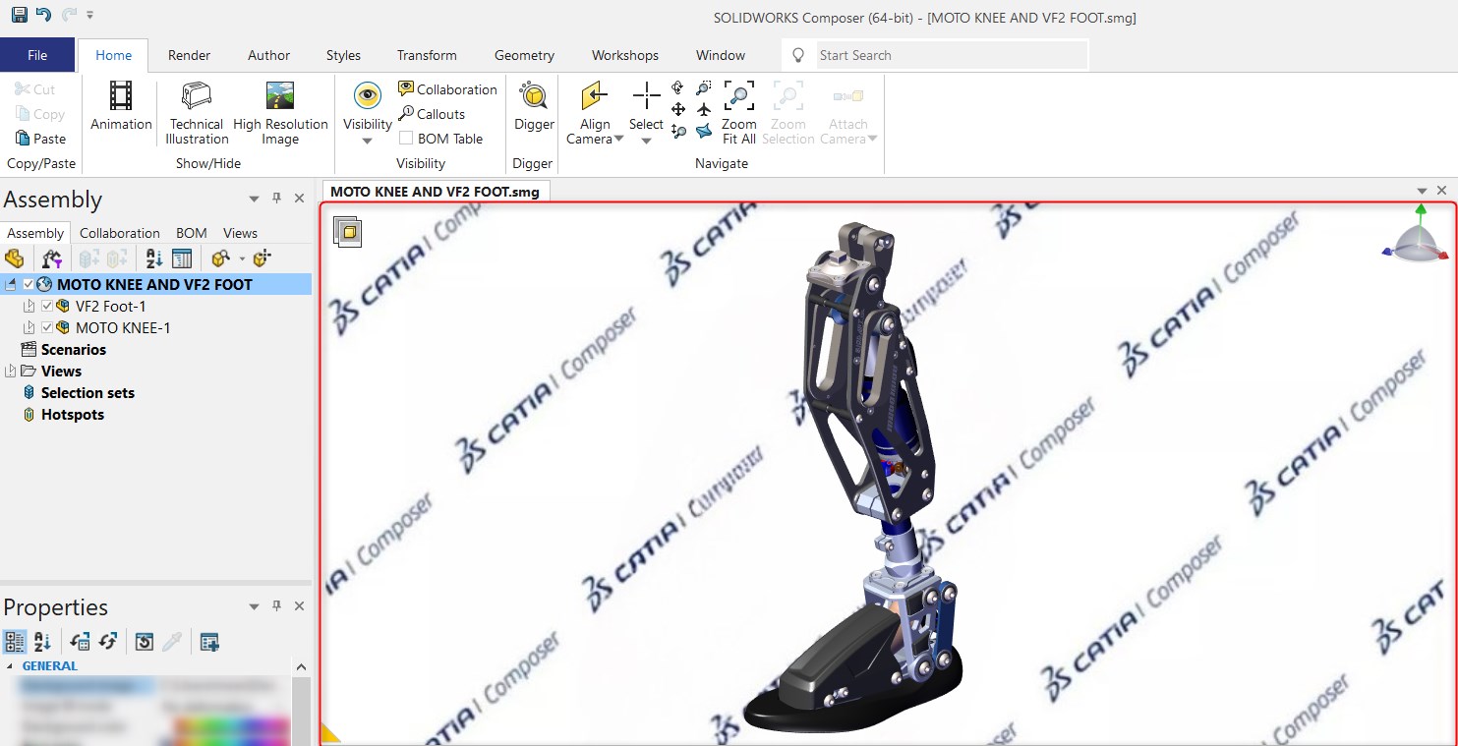Uncheck VF2 Foot-1 visibility checkbox

tap(47, 307)
